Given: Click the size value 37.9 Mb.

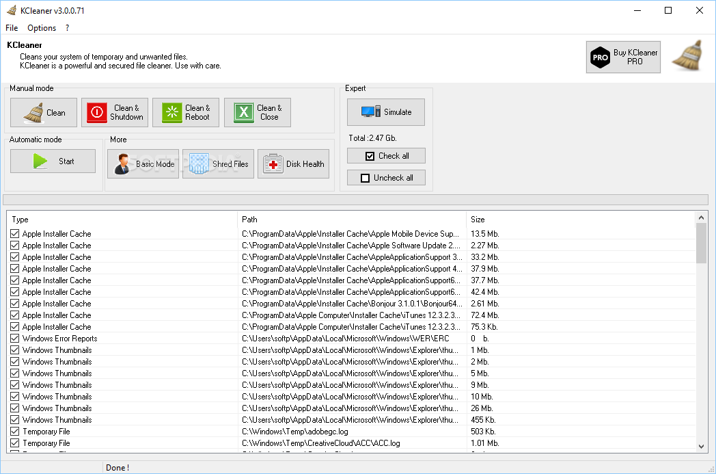Looking at the screenshot, I should (485, 269).
